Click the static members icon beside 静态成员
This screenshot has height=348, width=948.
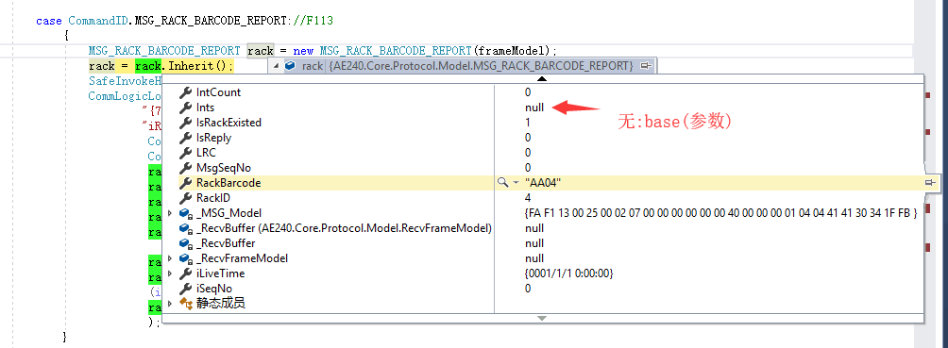click(x=186, y=304)
